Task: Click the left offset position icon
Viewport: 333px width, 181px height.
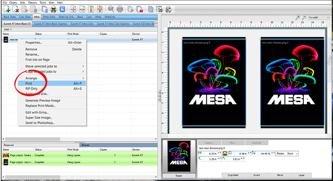Action: pos(200,158)
